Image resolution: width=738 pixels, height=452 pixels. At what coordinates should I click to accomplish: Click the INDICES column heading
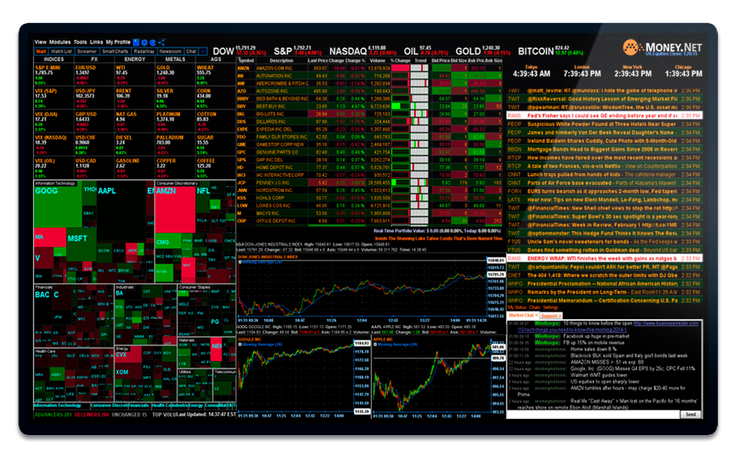pyautogui.click(x=54, y=59)
